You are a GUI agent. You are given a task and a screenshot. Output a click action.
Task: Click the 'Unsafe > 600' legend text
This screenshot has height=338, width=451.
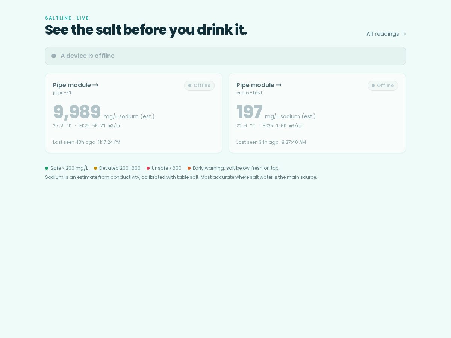(166, 168)
